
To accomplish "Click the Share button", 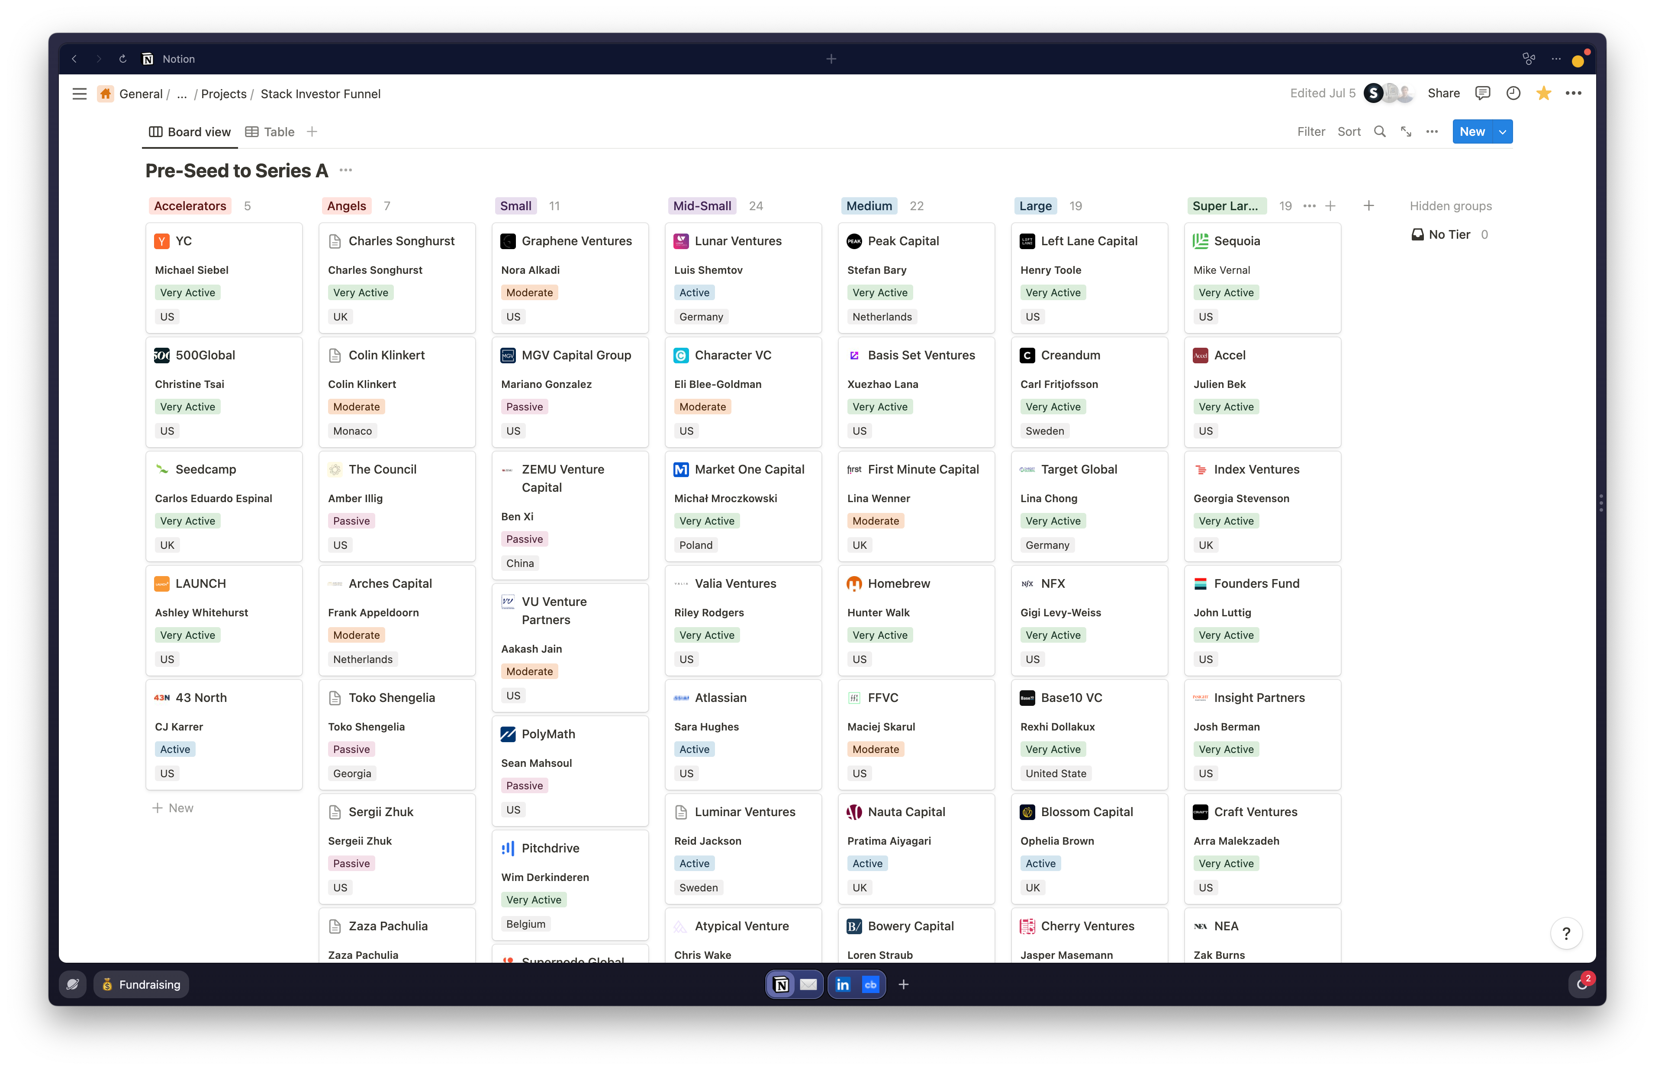I will click(1443, 93).
